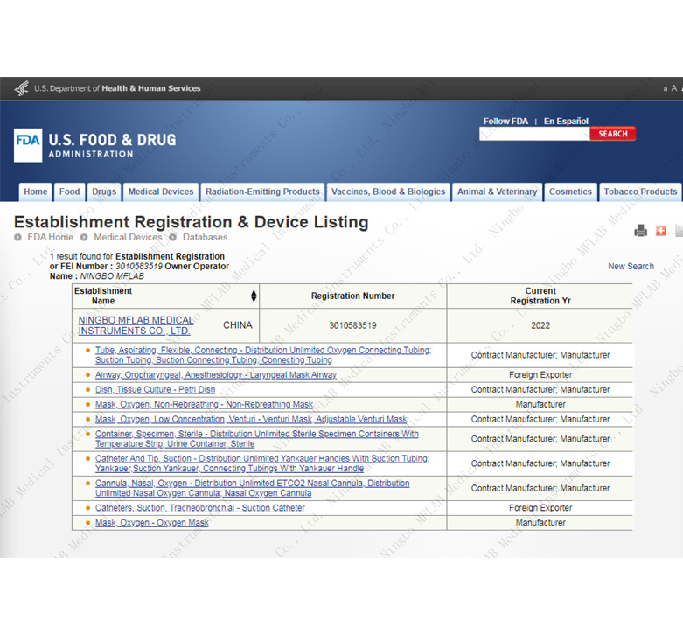Open Catheter And Tip, Suction listing

262,463
